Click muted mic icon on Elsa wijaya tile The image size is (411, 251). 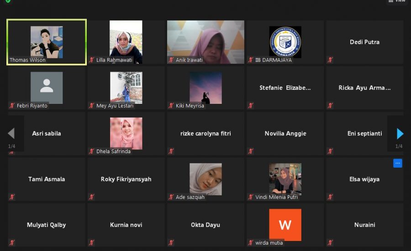coord(330,197)
